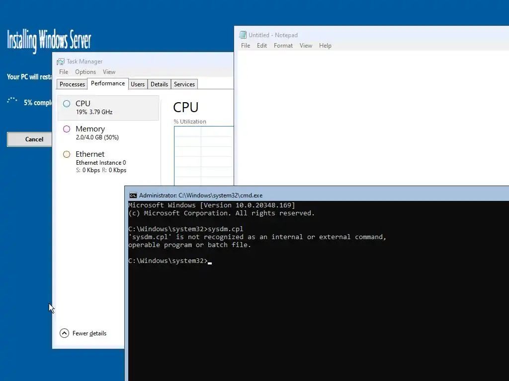Click the Notepad title bar icon

tap(243, 35)
